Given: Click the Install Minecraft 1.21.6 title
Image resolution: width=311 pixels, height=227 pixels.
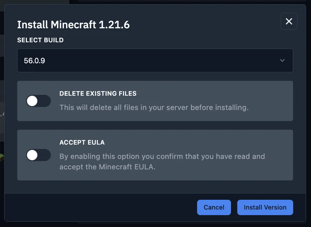Looking at the screenshot, I should 73,24.
